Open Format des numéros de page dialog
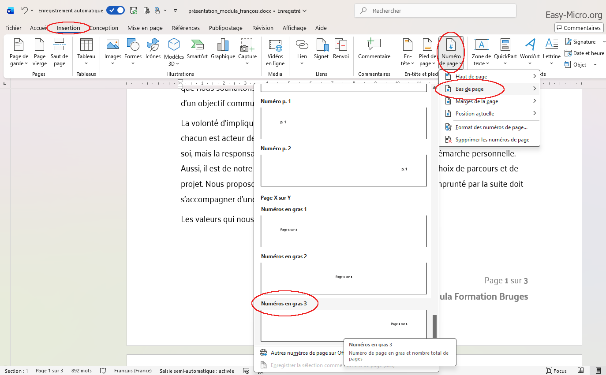The height and width of the screenshot is (375, 606). click(x=491, y=127)
